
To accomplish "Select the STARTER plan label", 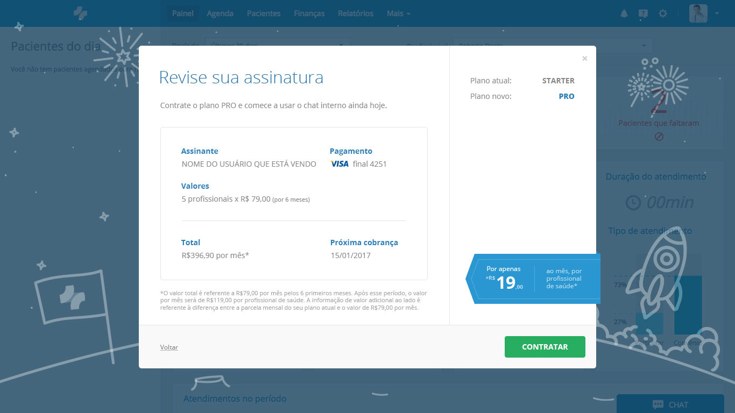I will pyautogui.click(x=559, y=81).
